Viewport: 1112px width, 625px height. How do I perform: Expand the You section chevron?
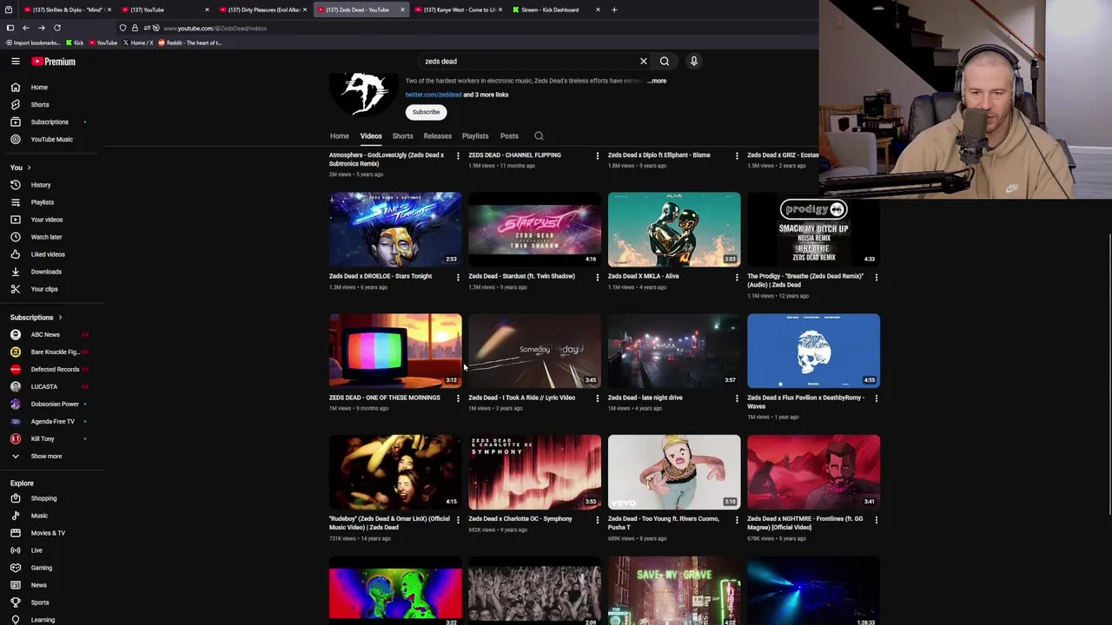point(29,168)
